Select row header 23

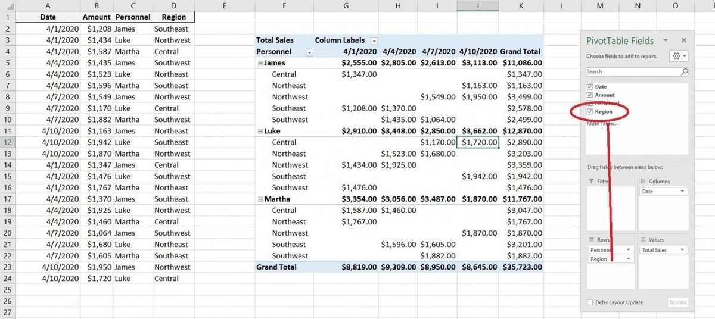coord(7,267)
